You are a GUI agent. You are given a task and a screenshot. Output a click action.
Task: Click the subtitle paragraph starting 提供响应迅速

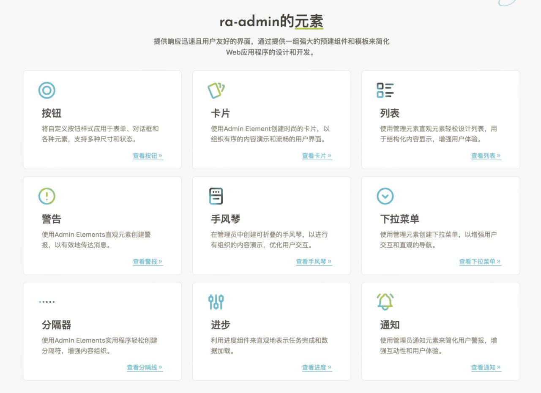271,47
